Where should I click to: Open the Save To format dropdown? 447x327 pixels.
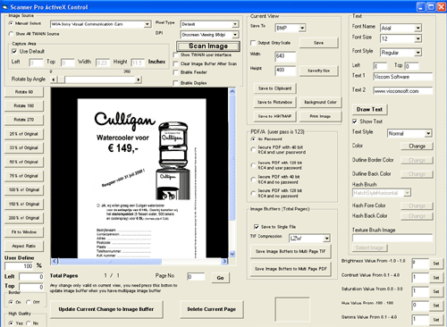[x=302, y=28]
